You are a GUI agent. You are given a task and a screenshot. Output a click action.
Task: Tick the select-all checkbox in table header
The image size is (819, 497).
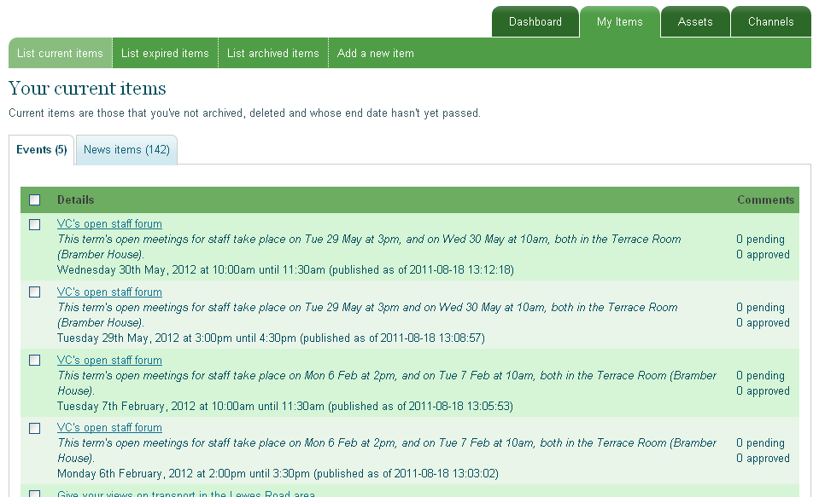click(35, 200)
